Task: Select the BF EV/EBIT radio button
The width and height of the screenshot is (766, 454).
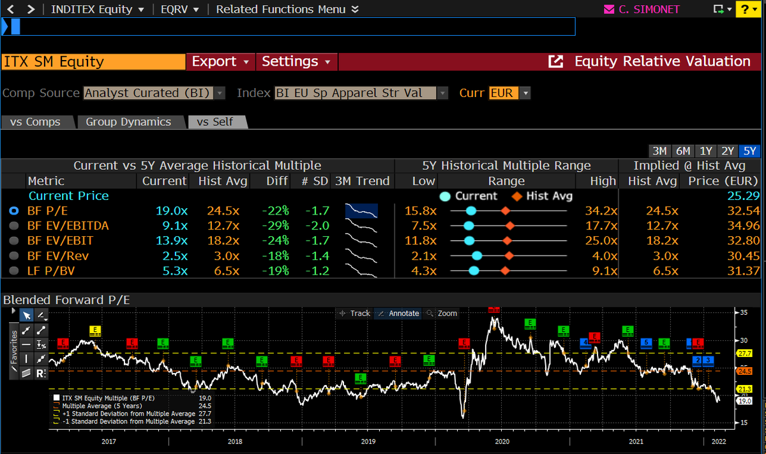Action: pos(13,241)
